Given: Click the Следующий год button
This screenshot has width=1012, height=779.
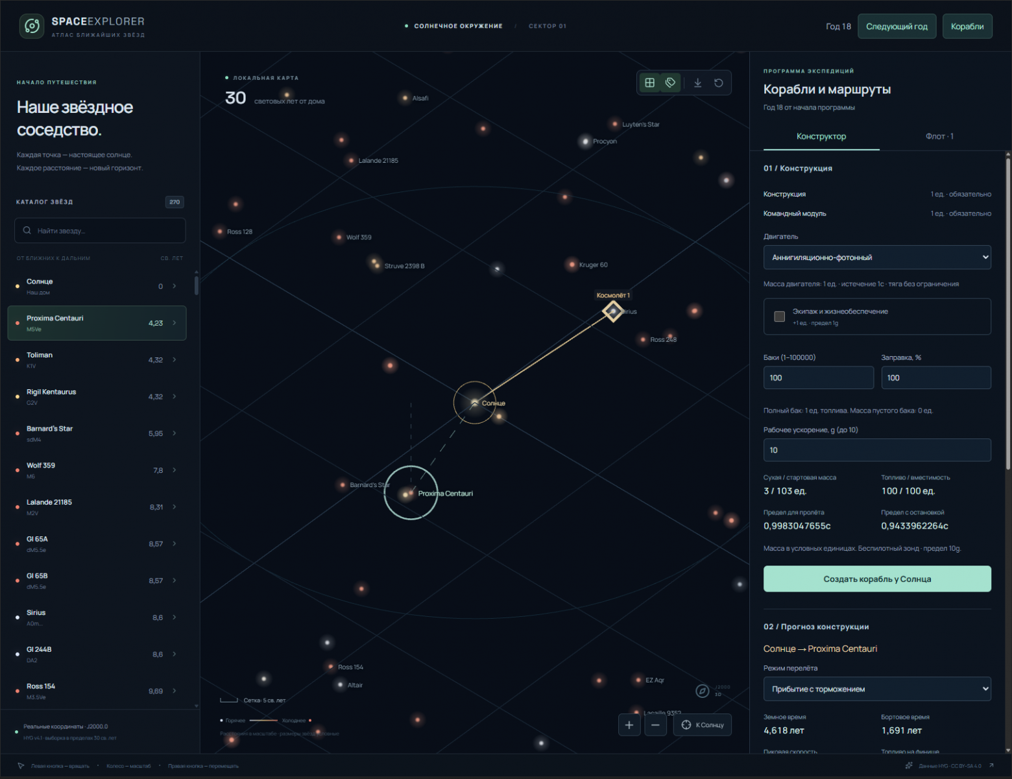Looking at the screenshot, I should coord(897,26).
